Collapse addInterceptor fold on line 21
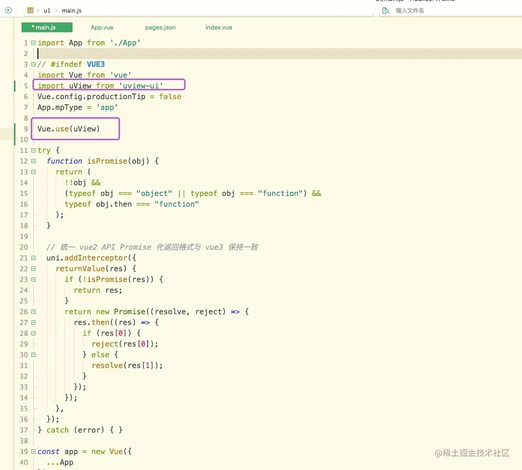Viewport: 522px width, 470px height. (x=33, y=258)
